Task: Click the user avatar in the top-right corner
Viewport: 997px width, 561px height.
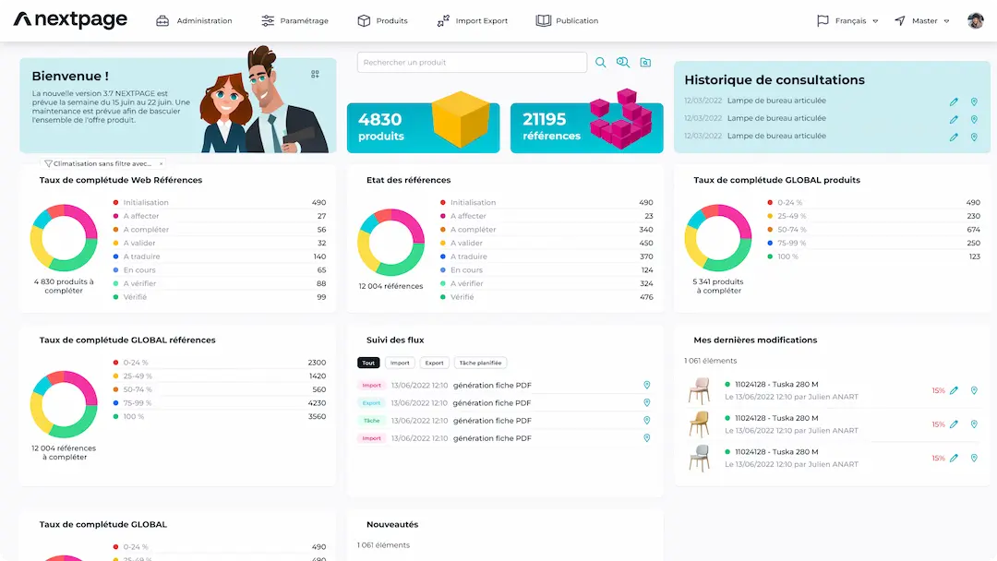Action: pos(976,20)
